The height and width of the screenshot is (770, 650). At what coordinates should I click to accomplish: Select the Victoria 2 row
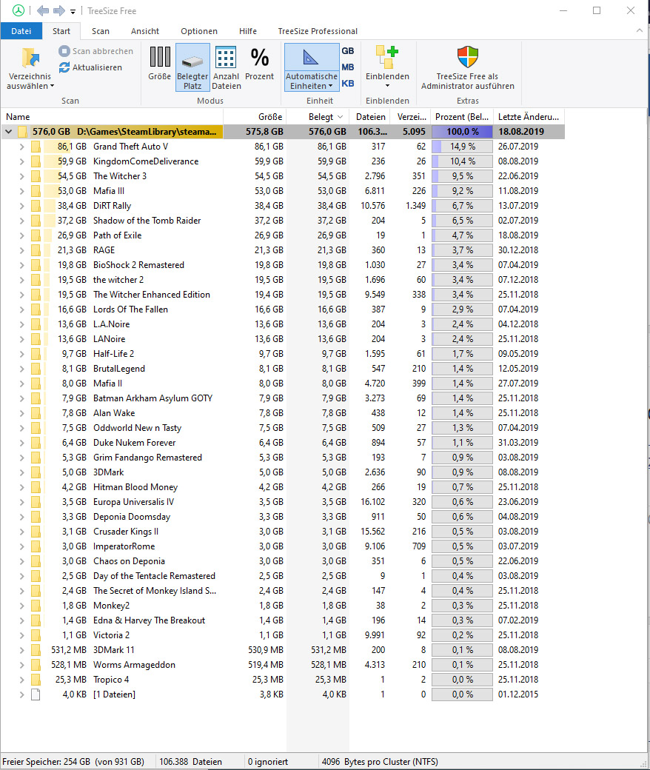[283, 635]
